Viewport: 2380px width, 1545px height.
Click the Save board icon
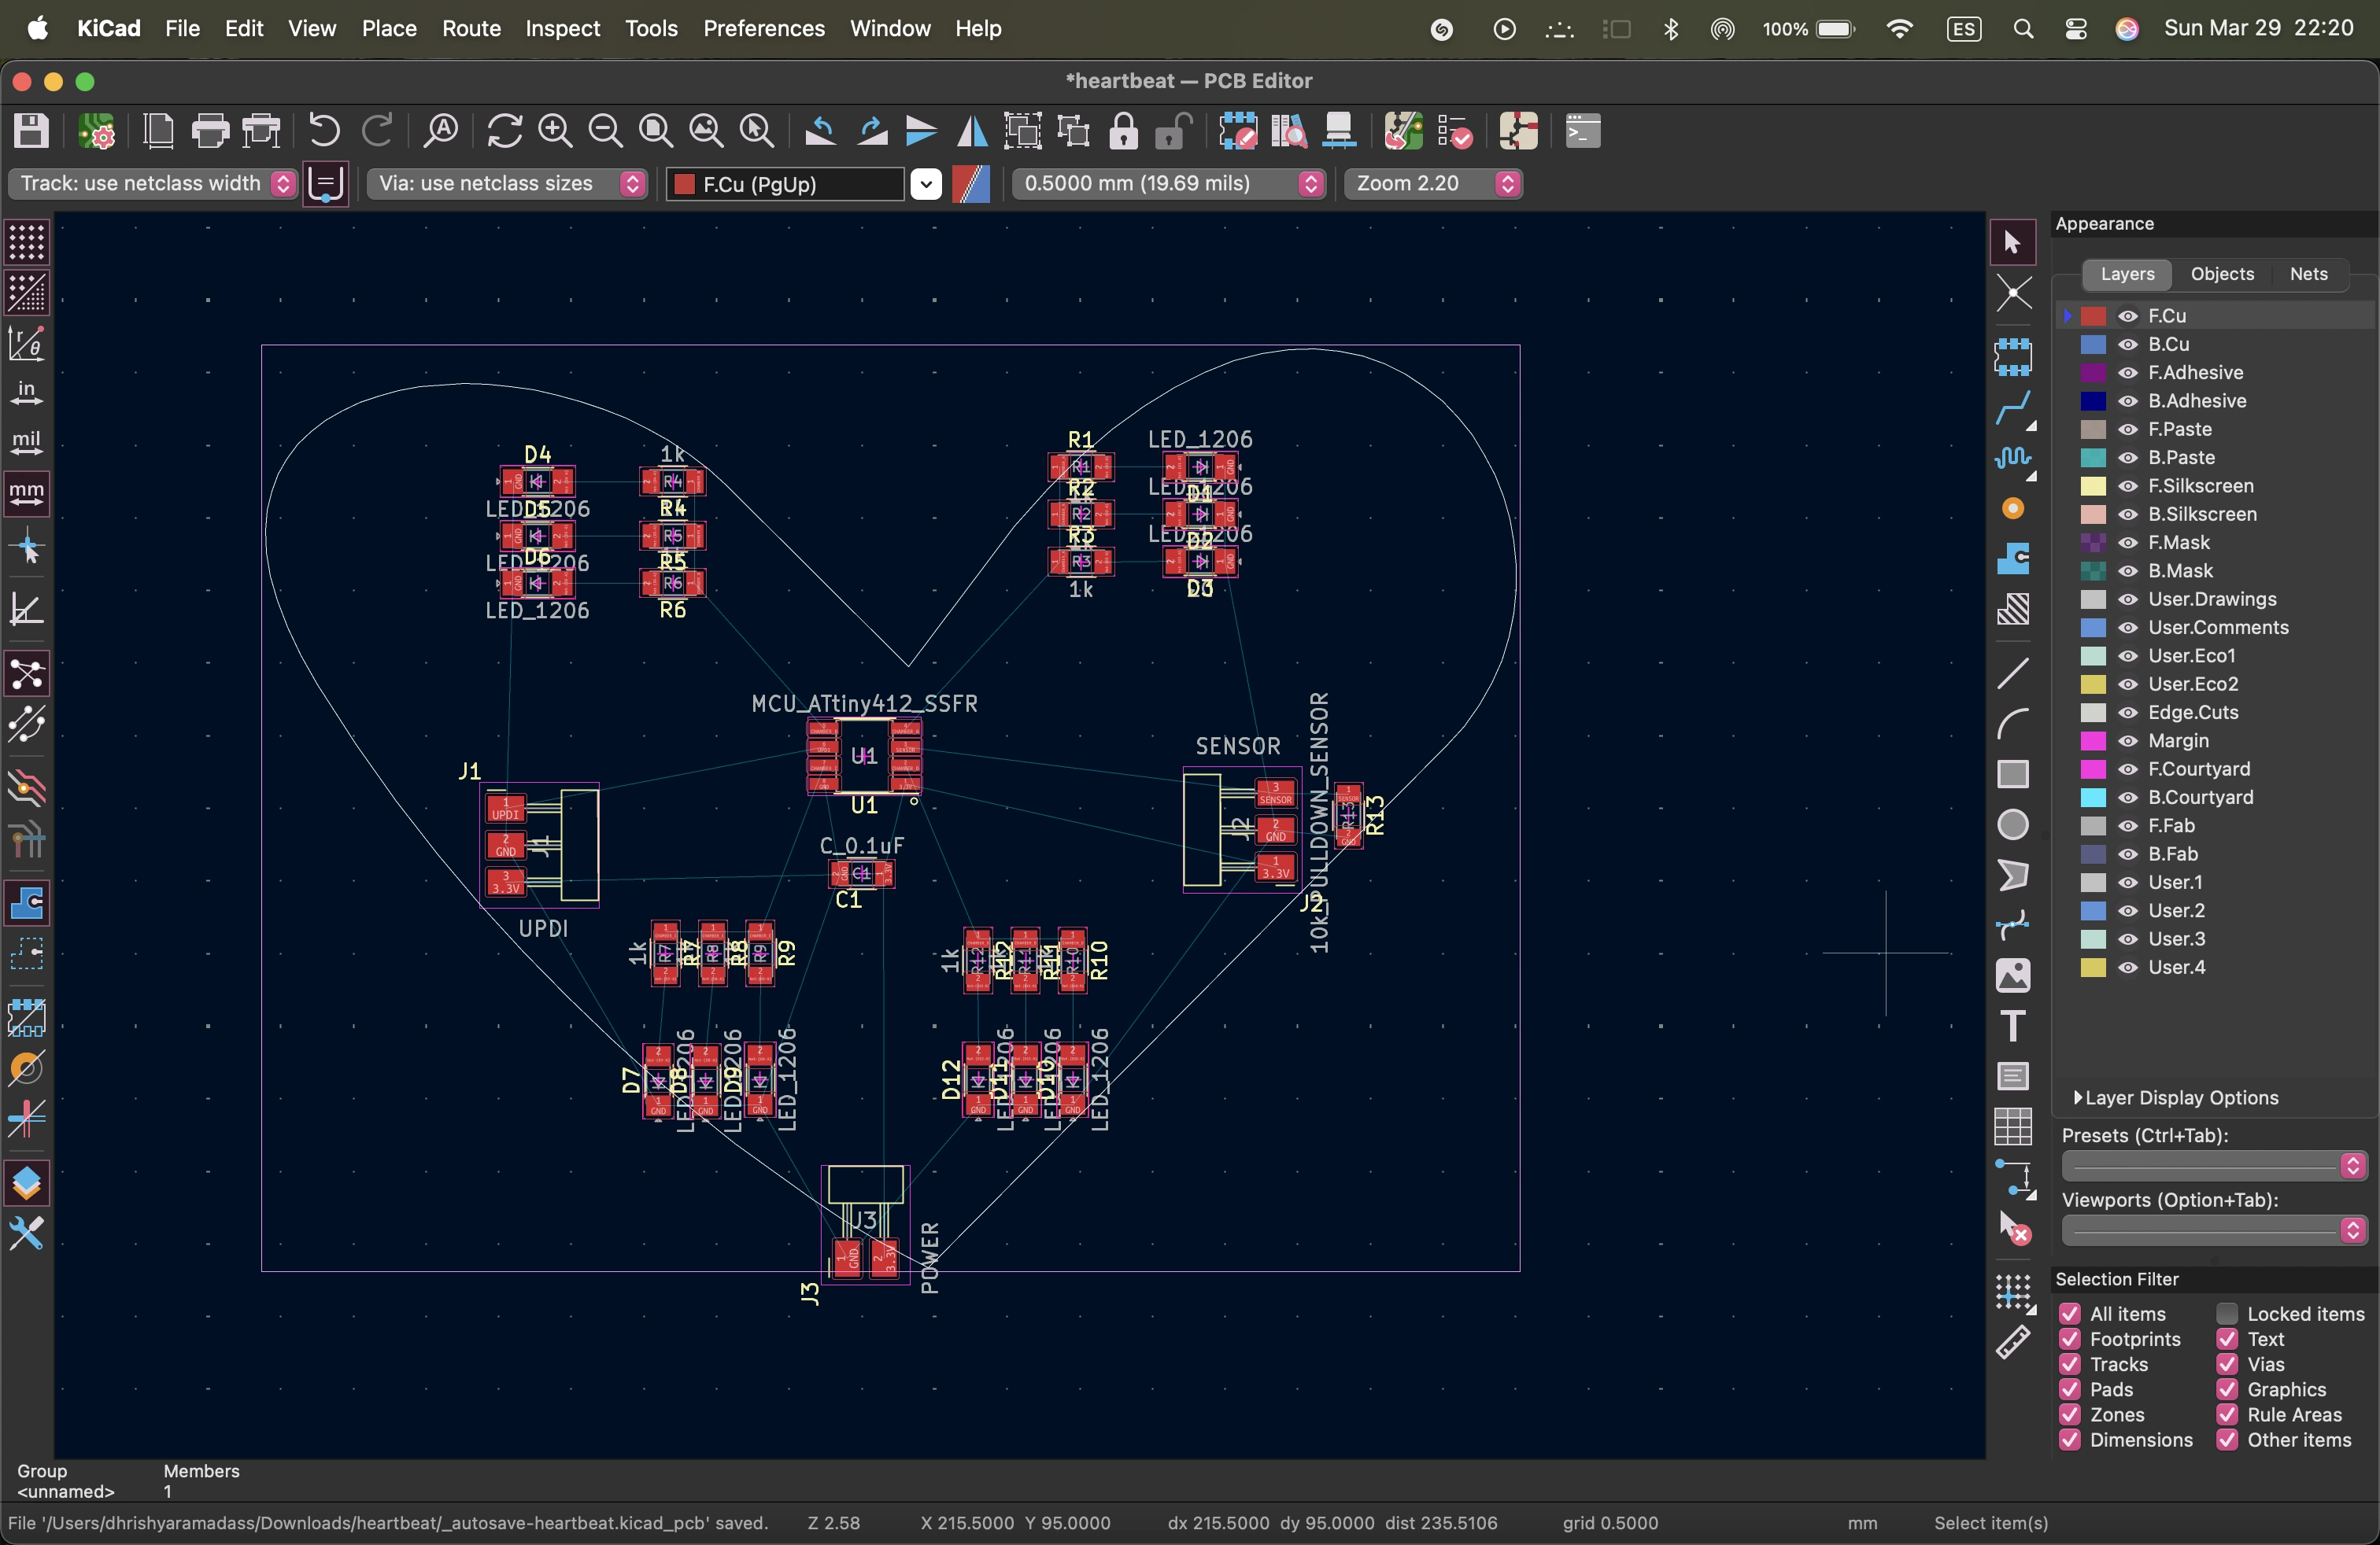(31, 131)
